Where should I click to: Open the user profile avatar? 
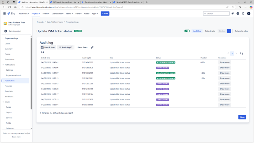249,14
